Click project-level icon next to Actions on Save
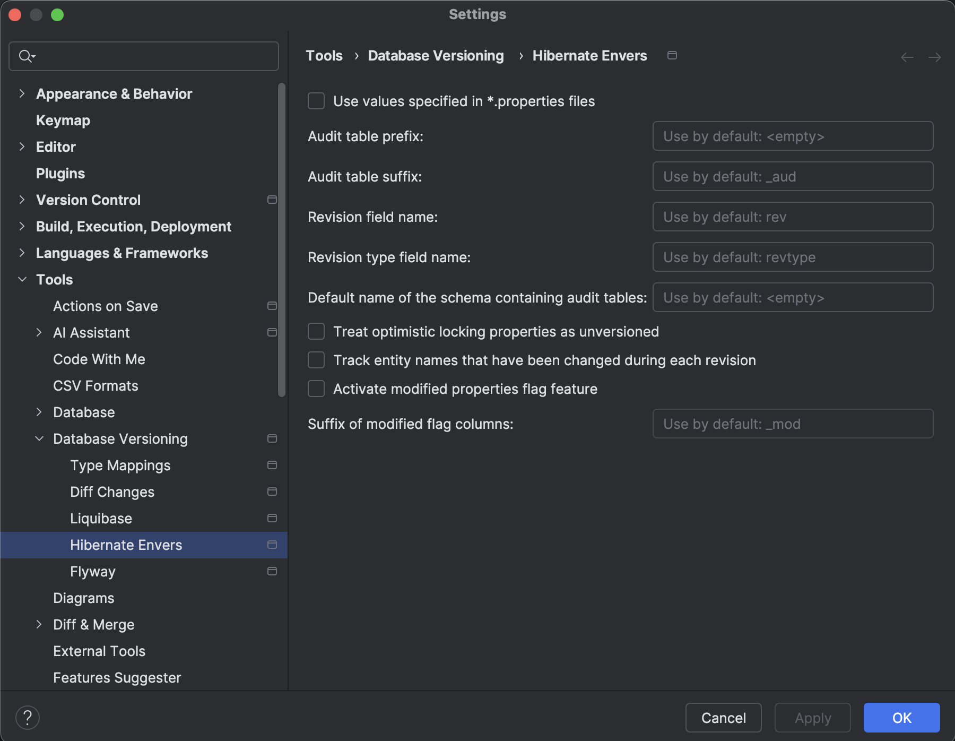This screenshot has height=741, width=955. pos(272,306)
